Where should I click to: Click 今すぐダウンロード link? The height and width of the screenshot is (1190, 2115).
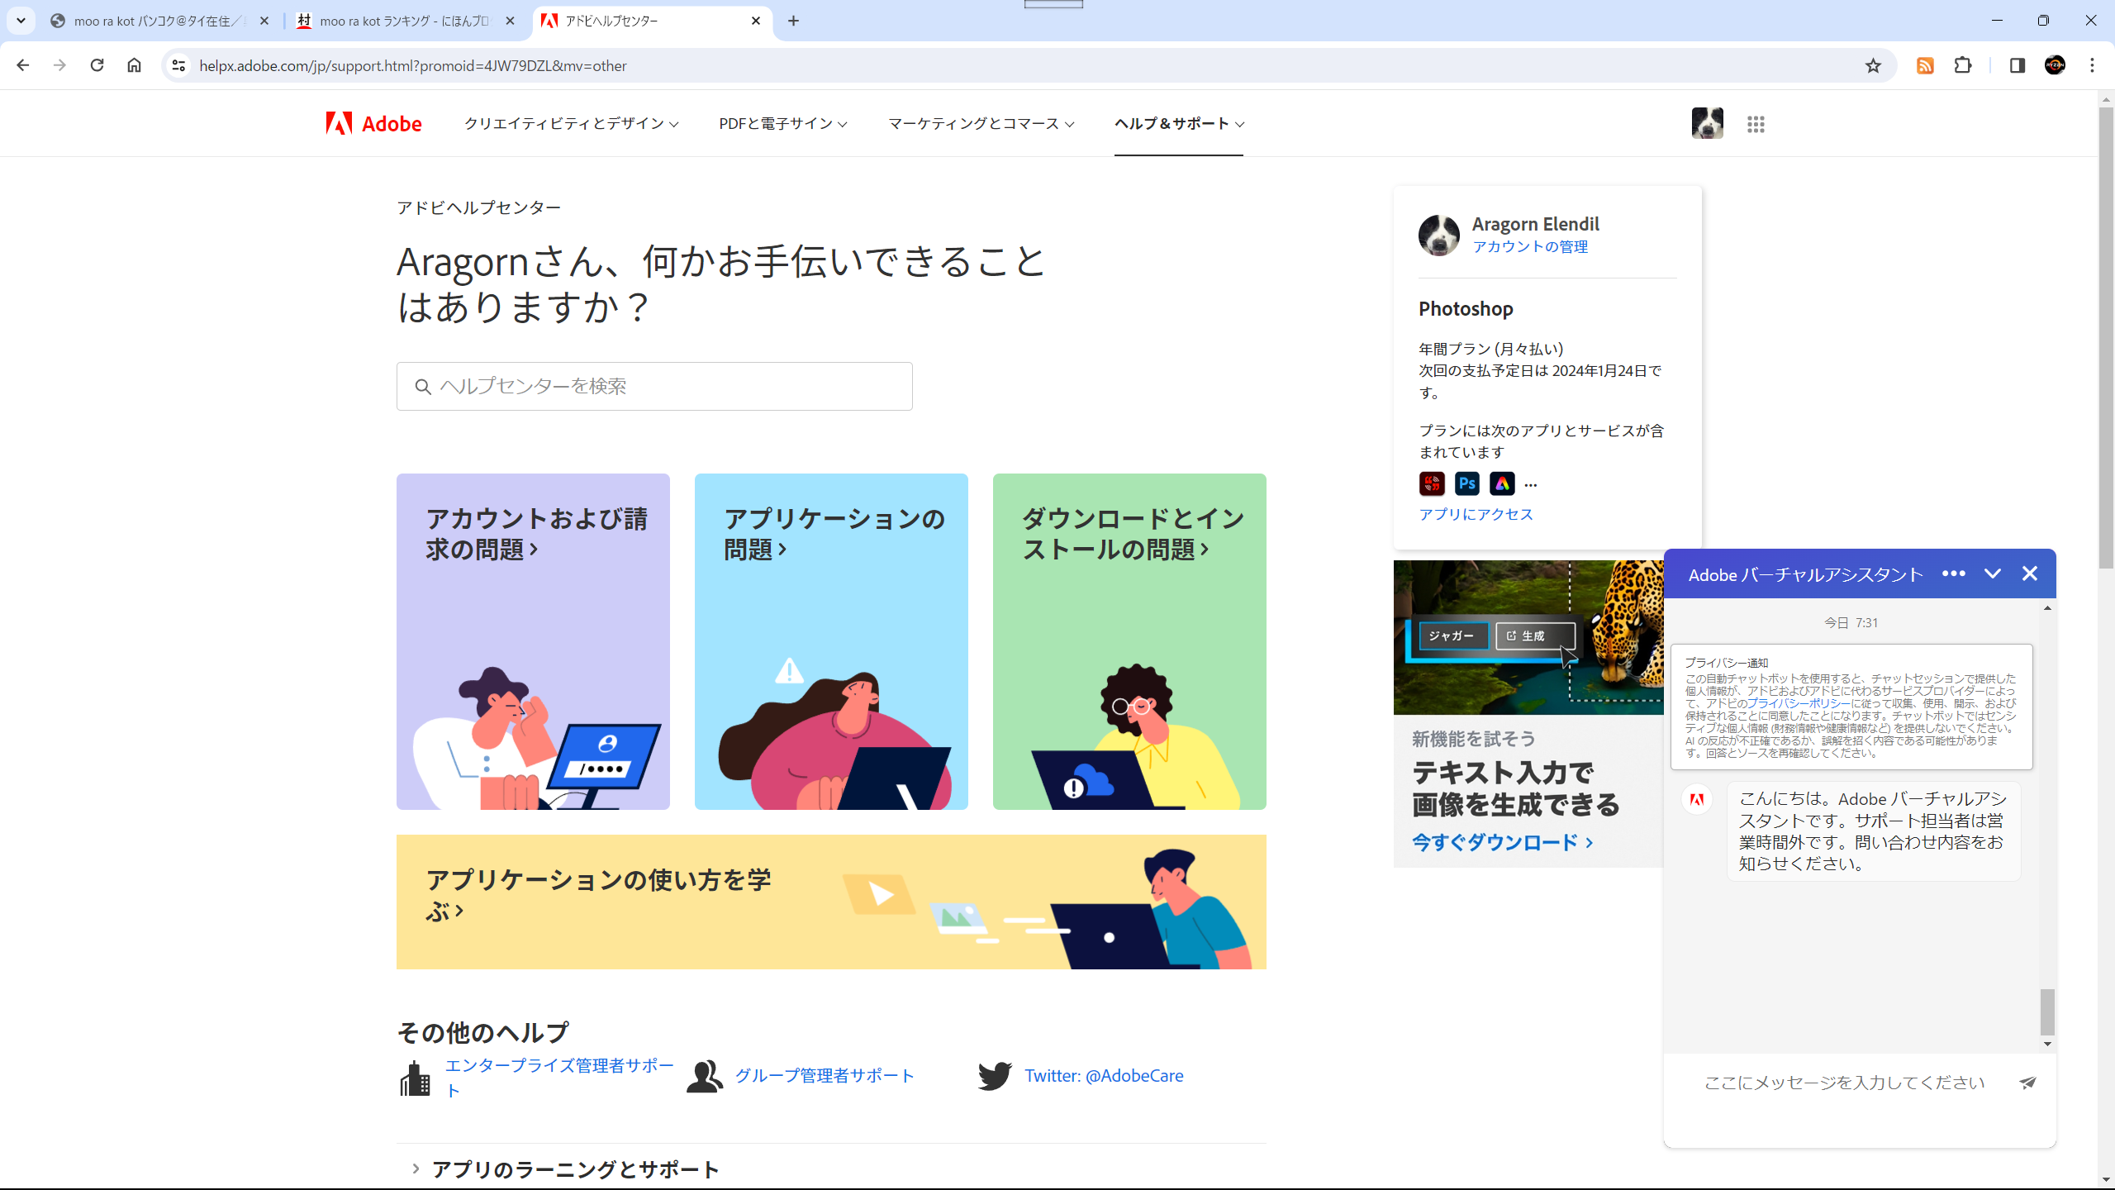(1502, 842)
